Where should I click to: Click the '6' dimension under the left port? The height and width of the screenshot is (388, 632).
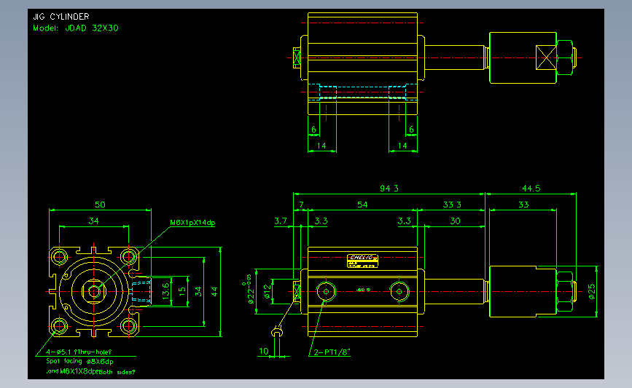[313, 130]
